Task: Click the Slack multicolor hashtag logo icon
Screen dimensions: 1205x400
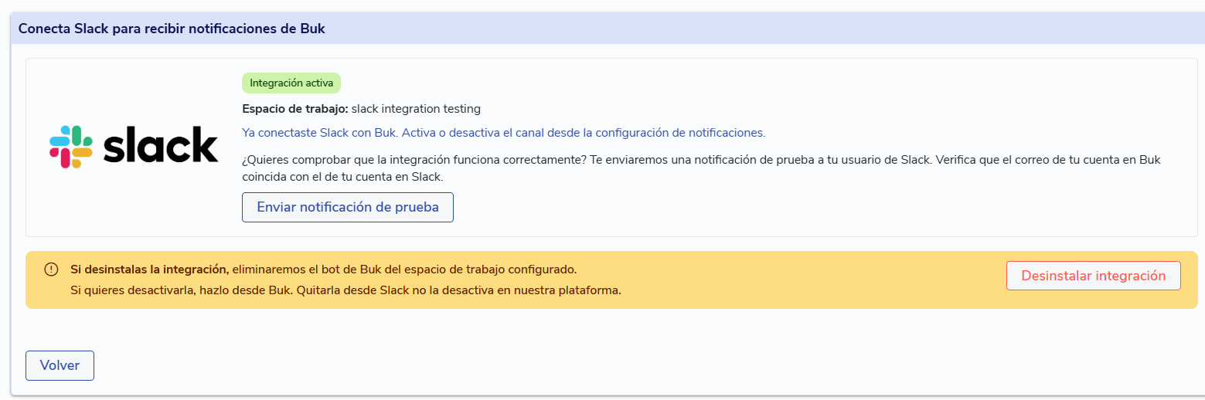Action: point(71,147)
